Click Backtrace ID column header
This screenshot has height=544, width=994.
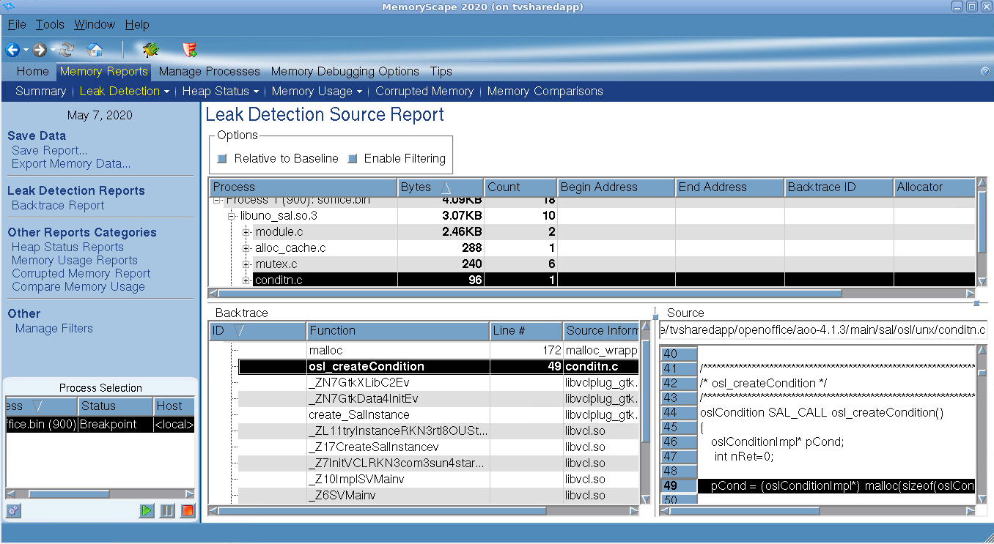839,187
